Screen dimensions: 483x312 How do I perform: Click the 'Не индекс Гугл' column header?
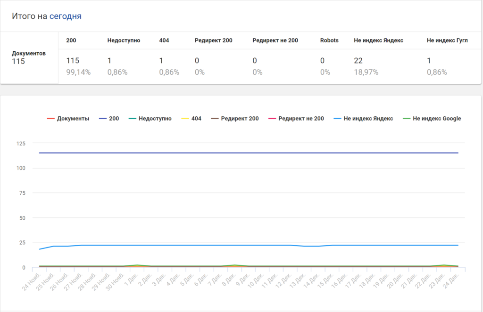[447, 40]
